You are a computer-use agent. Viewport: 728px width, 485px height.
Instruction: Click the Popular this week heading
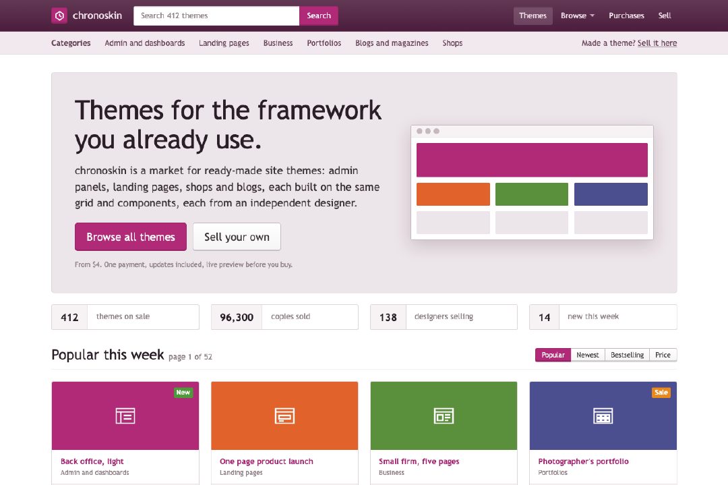108,355
